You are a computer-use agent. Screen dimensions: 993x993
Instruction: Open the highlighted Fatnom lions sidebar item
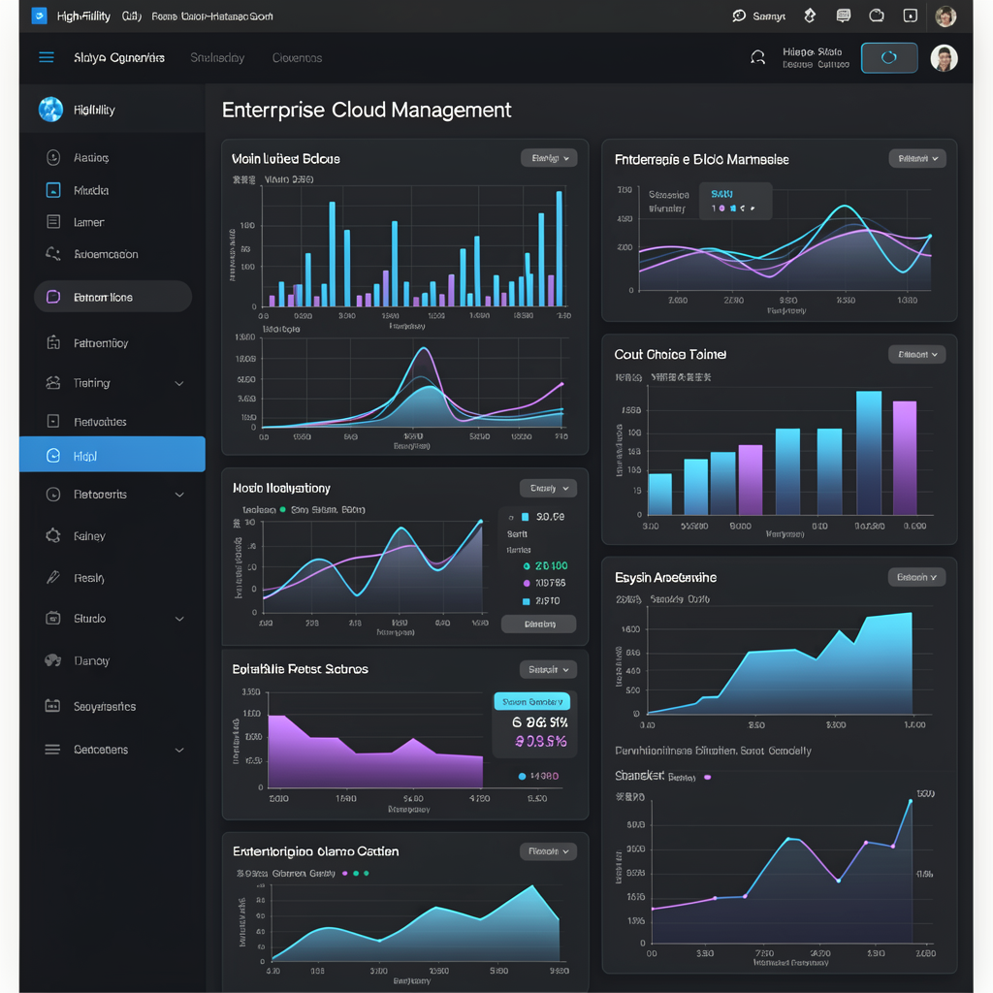point(112,297)
